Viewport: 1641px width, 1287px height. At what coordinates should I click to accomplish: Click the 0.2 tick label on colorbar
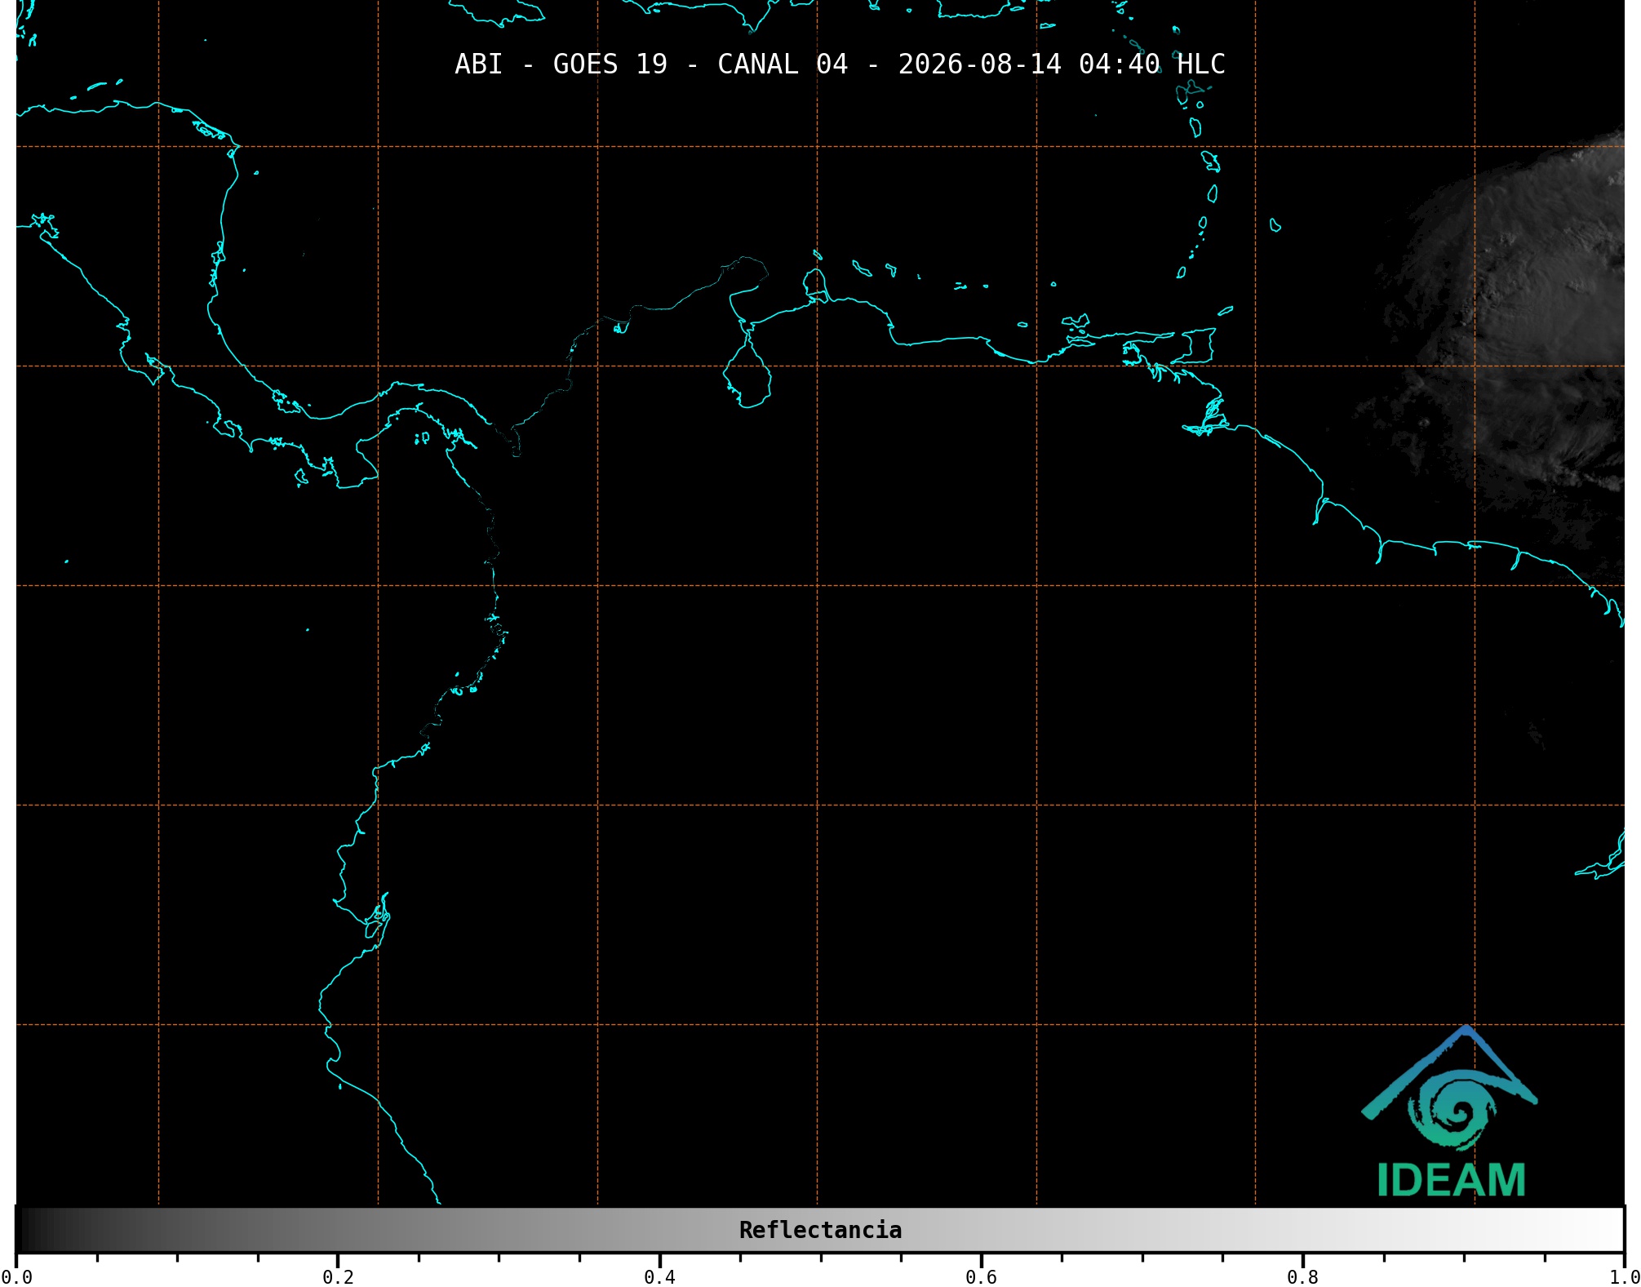coord(338,1277)
